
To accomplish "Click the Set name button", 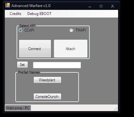I will tap(22, 65).
